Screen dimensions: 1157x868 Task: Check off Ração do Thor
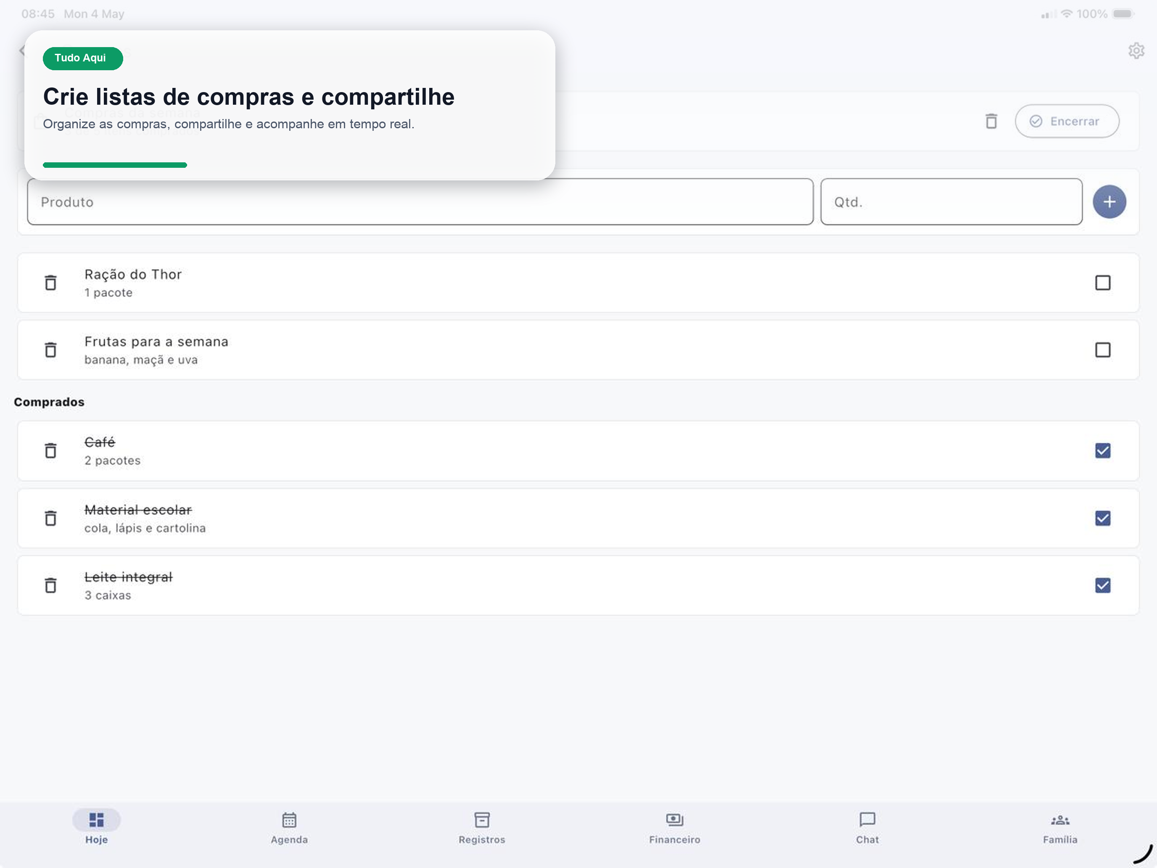point(1103,283)
